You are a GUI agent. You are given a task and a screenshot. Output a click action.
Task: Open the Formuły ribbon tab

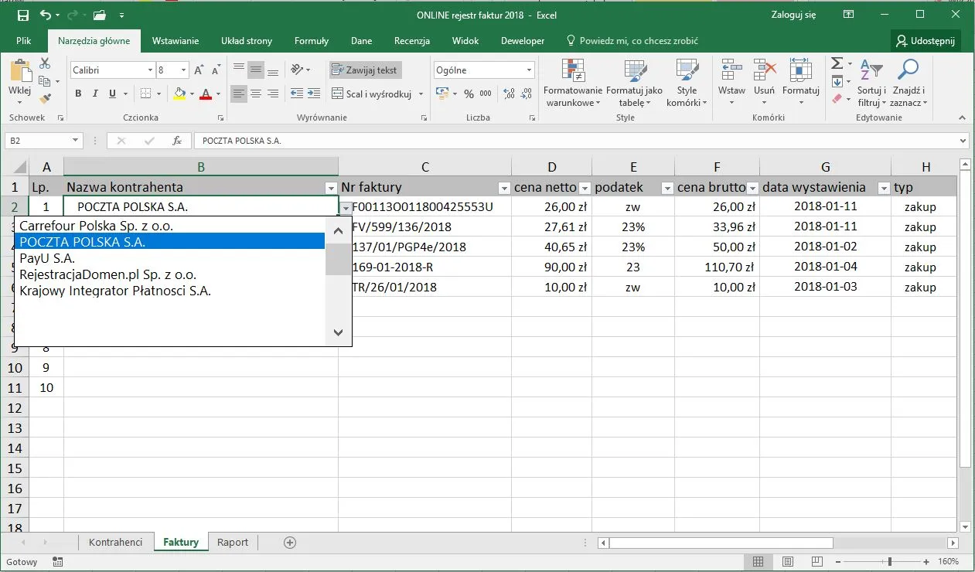click(x=311, y=41)
